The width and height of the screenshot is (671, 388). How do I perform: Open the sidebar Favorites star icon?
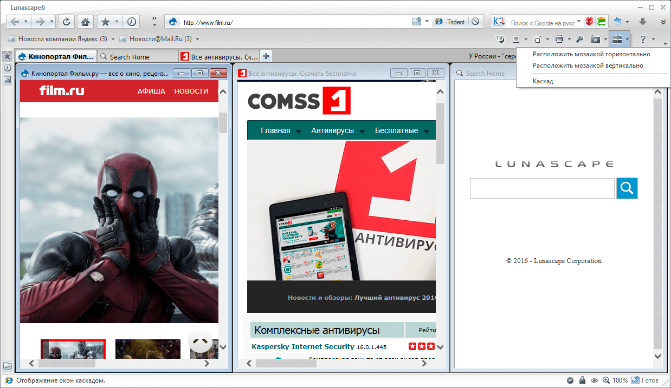[x=8, y=56]
